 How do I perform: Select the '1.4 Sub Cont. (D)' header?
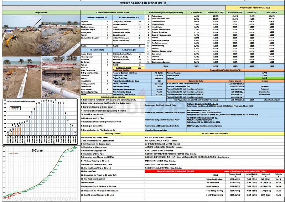(129, 50)
